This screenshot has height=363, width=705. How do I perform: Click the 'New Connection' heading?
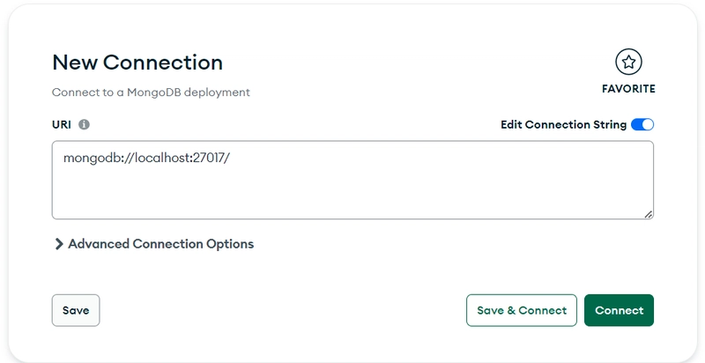tap(137, 62)
